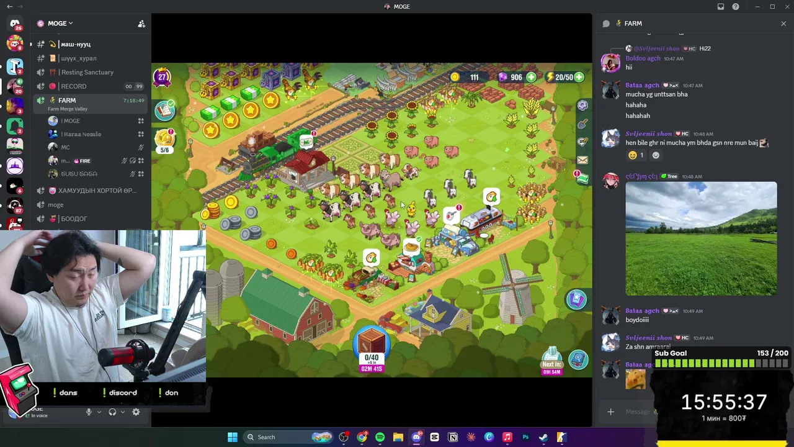The image size is (794, 447).
Task: Go back with Discord back arrow
Action: tap(9, 7)
